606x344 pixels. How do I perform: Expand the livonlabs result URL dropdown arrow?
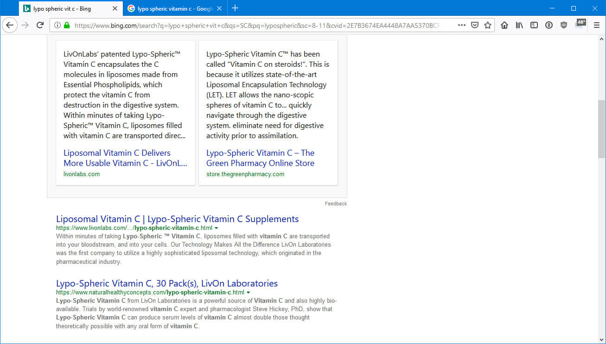(x=217, y=229)
